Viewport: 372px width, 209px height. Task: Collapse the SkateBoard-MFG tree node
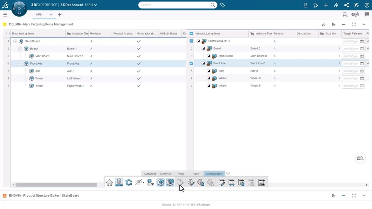pos(198,41)
